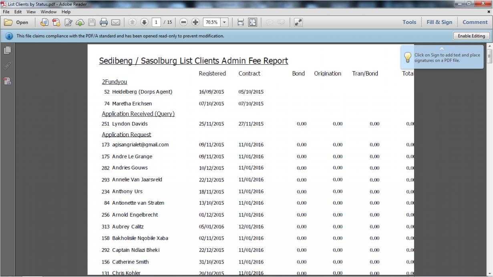Click 'agisangrialet@gmail.com' entry
493x277 pixels.
coord(140,145)
